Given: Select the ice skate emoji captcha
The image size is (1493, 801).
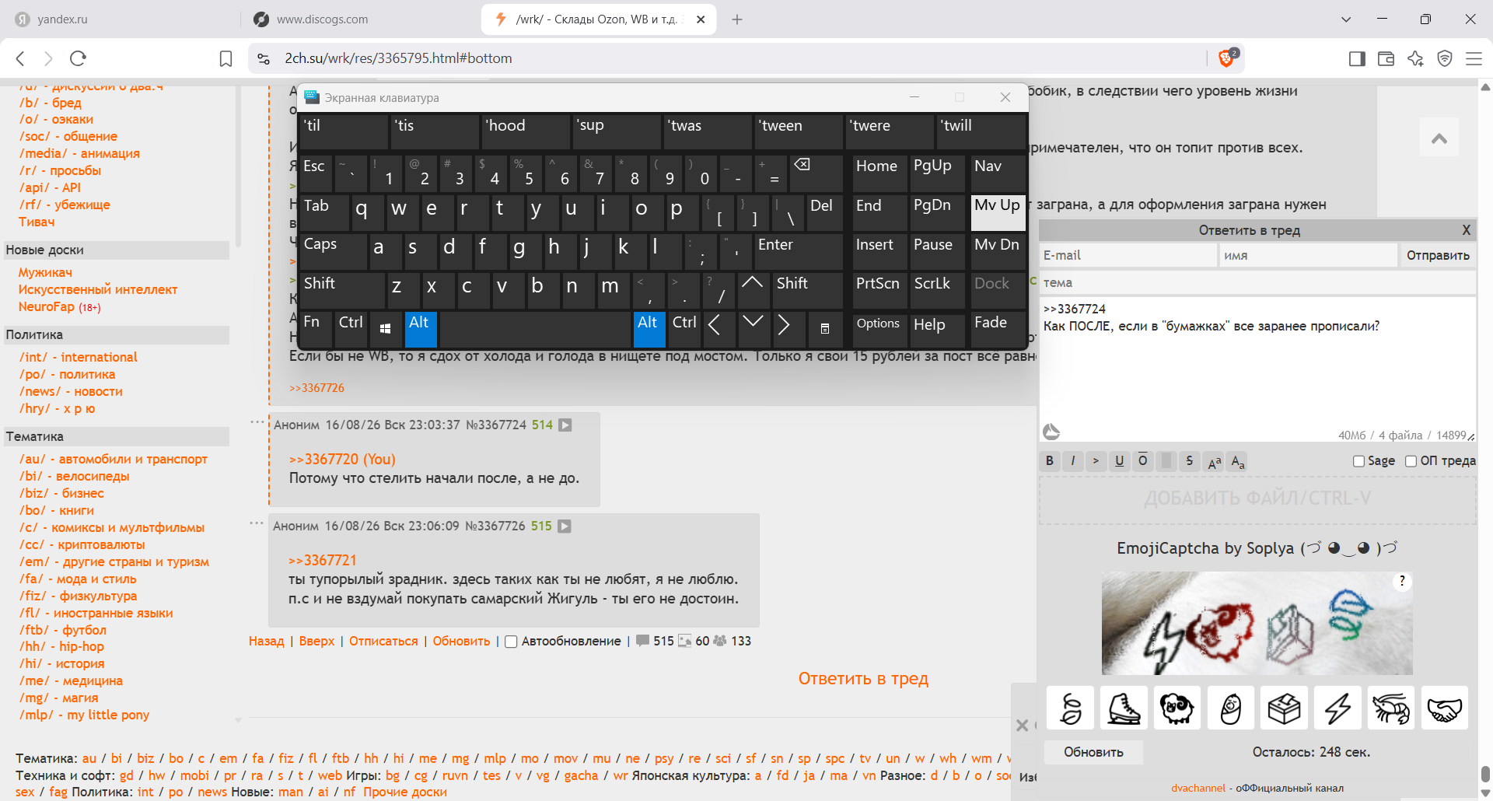Looking at the screenshot, I should click(x=1124, y=708).
